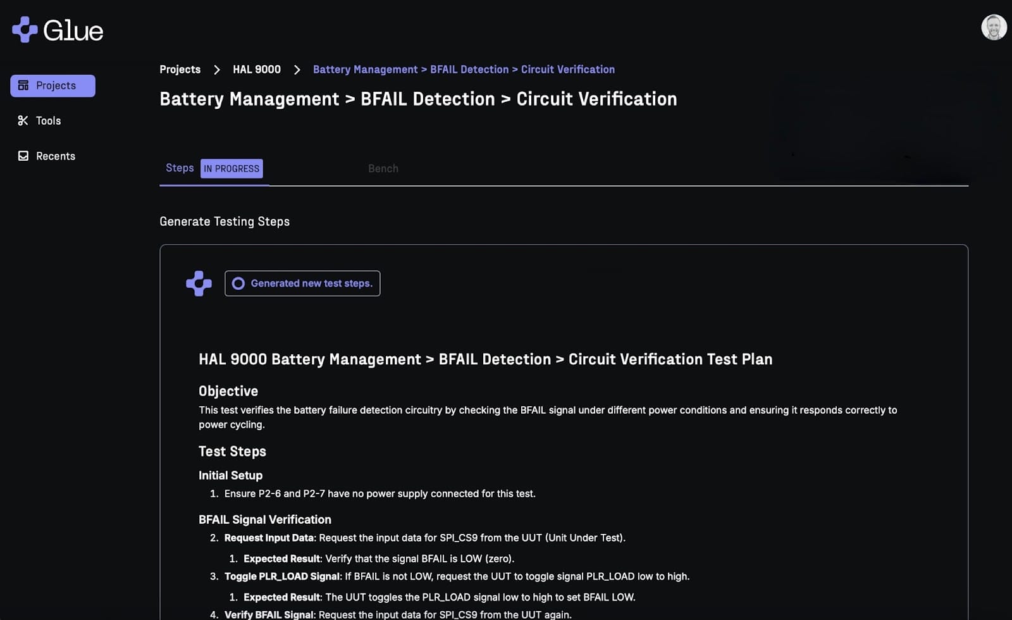Open Tools from the sidebar menu
The image size is (1012, 620).
(x=48, y=121)
